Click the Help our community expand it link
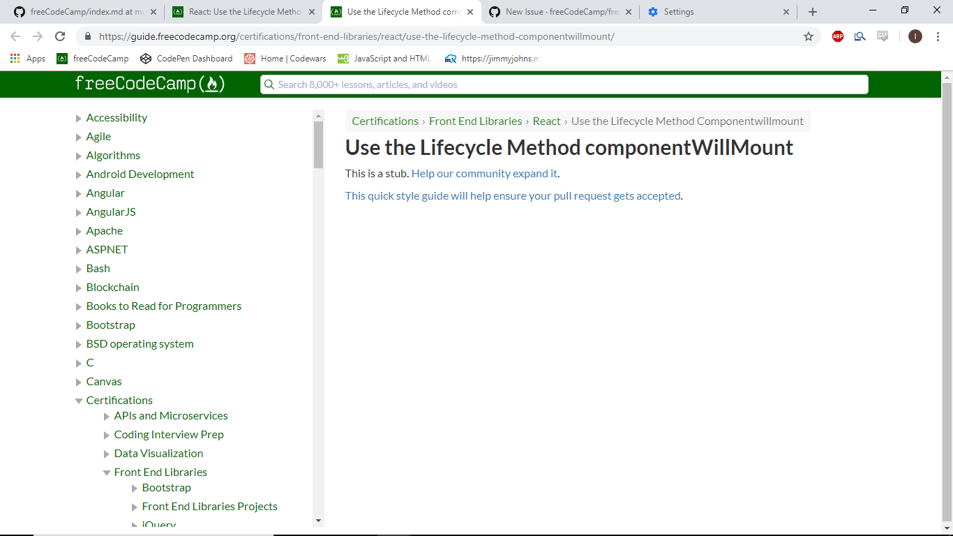The width and height of the screenshot is (953, 536). click(483, 173)
